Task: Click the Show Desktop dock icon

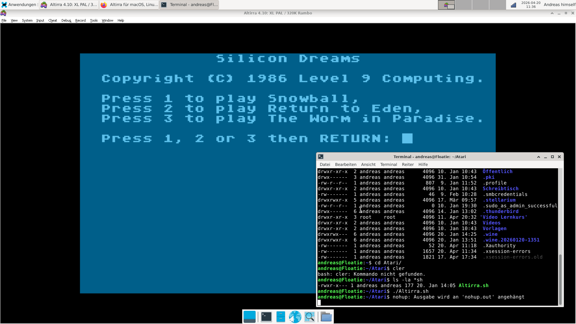Action: pos(249,317)
